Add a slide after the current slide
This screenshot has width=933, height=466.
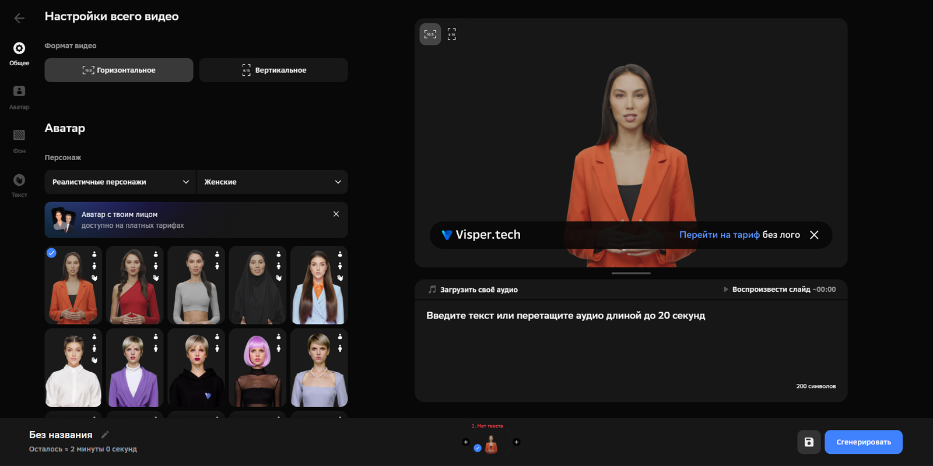pyautogui.click(x=516, y=442)
